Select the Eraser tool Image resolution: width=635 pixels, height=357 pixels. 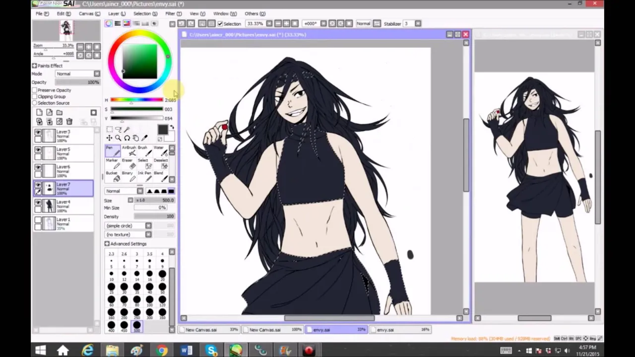click(128, 163)
